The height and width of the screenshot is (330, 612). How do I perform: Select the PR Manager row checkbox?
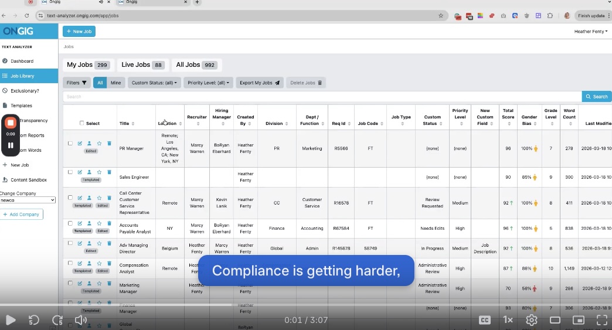(x=70, y=143)
